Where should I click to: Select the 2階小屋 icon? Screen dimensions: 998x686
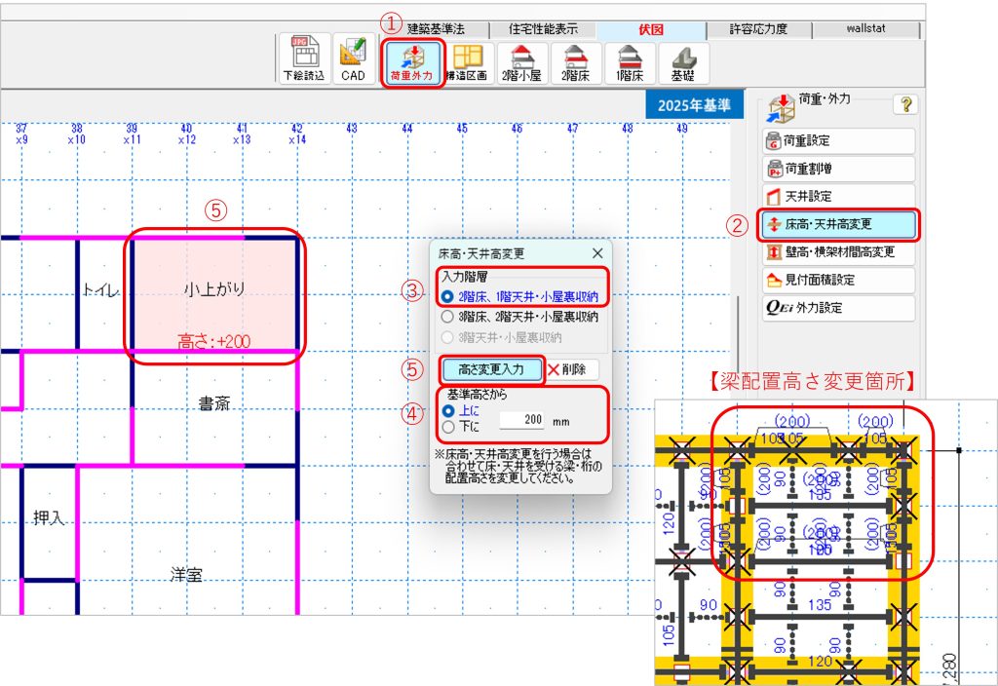pyautogui.click(x=521, y=62)
